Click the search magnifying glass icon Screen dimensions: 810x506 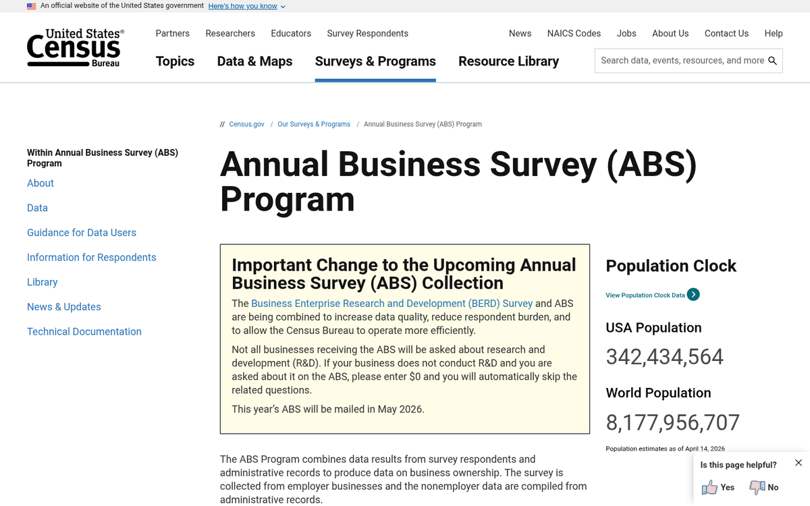point(773,60)
